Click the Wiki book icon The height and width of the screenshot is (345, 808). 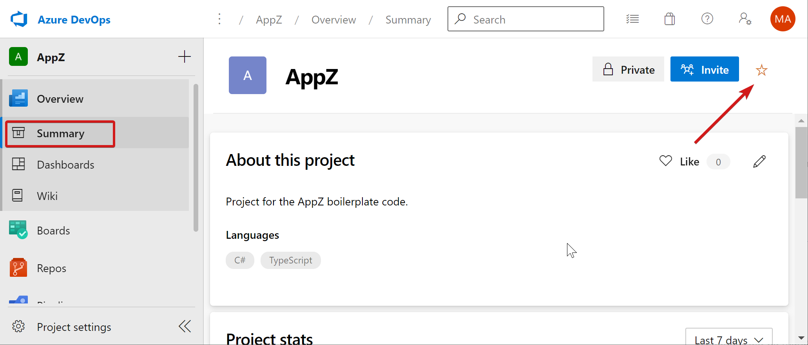pos(18,195)
